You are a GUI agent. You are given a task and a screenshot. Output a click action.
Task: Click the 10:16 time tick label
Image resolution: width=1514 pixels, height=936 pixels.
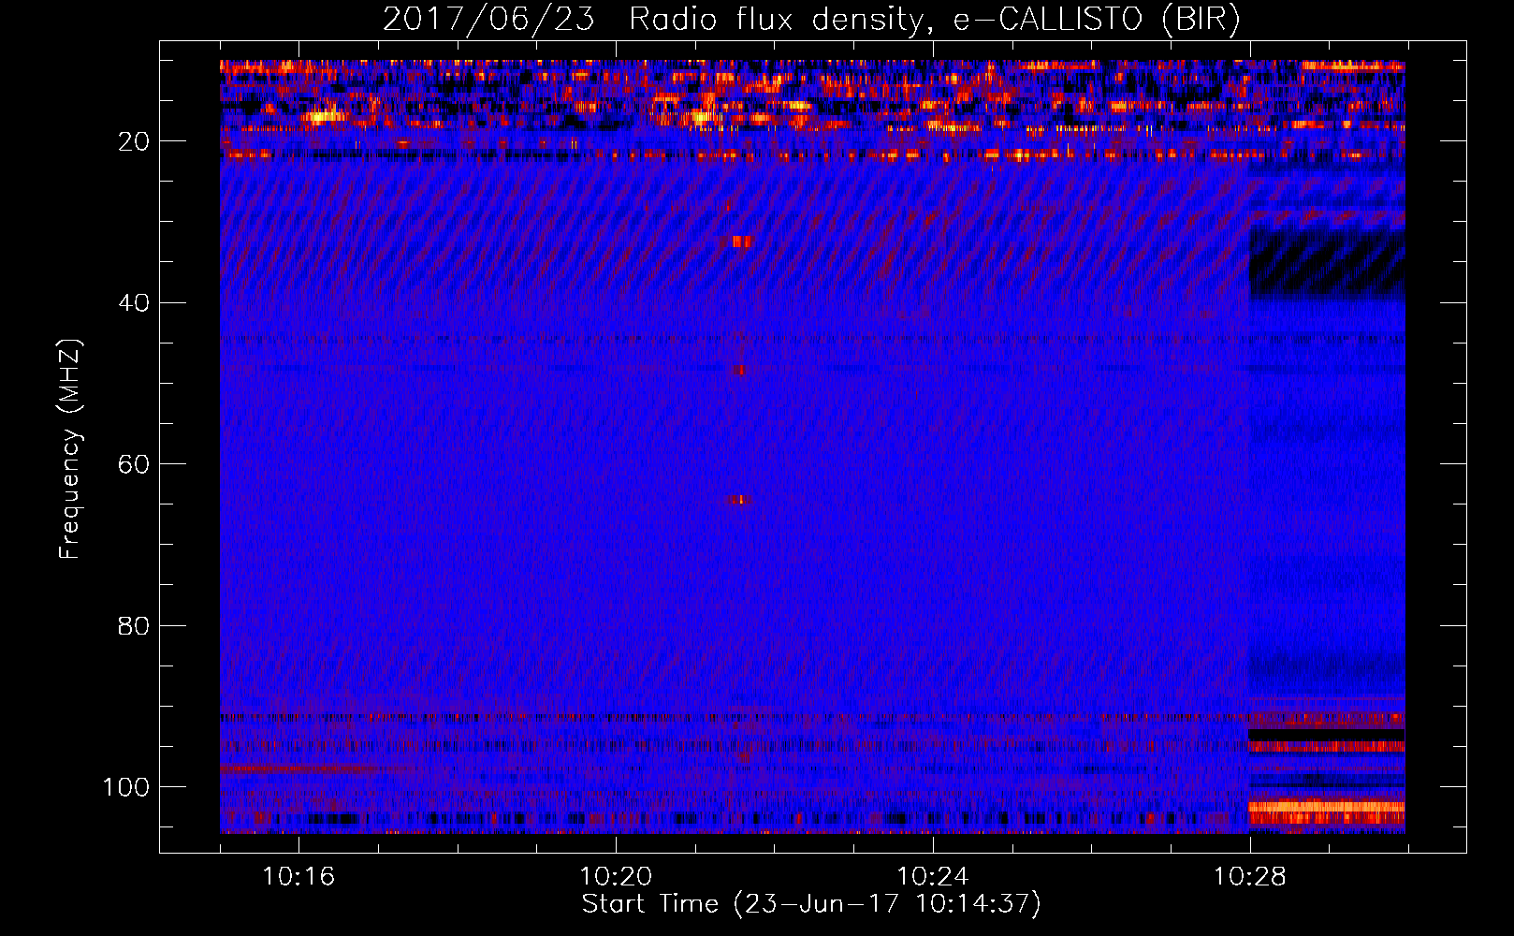click(x=298, y=877)
